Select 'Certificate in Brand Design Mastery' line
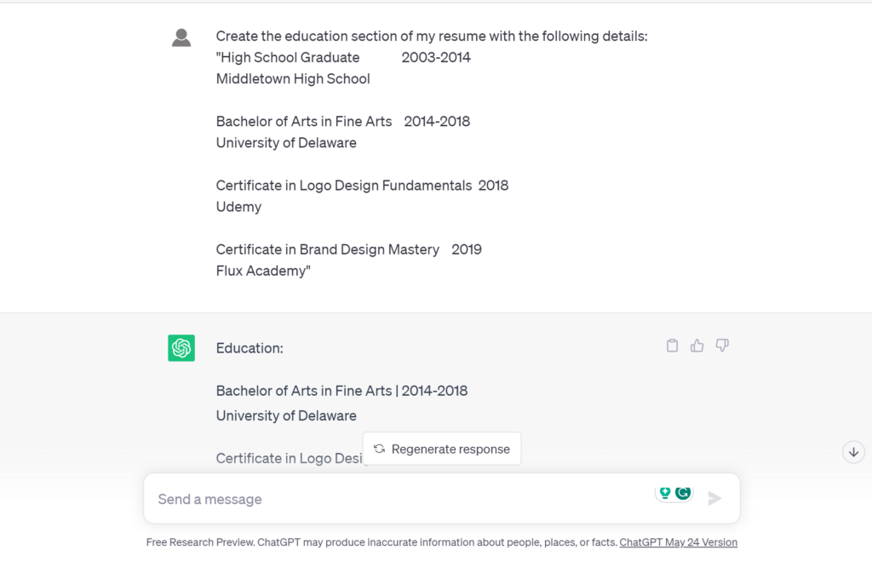872x561 pixels. [348, 249]
